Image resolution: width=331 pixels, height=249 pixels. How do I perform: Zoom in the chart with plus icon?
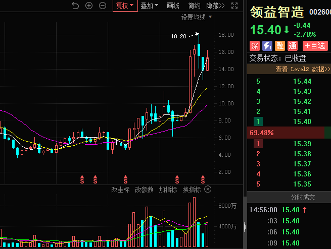point(89,6)
